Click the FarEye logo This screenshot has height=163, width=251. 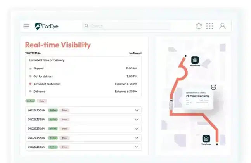46,26
